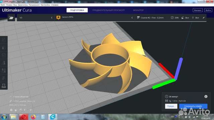The image size is (214, 120).
Task: Click the 26 минут print time text
Action: click(x=173, y=97)
